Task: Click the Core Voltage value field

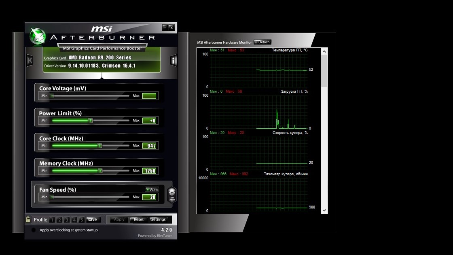Action: [149, 96]
